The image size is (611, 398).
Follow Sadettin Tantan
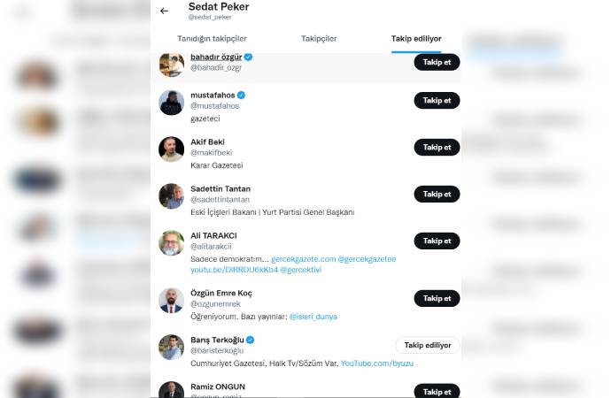click(x=437, y=194)
